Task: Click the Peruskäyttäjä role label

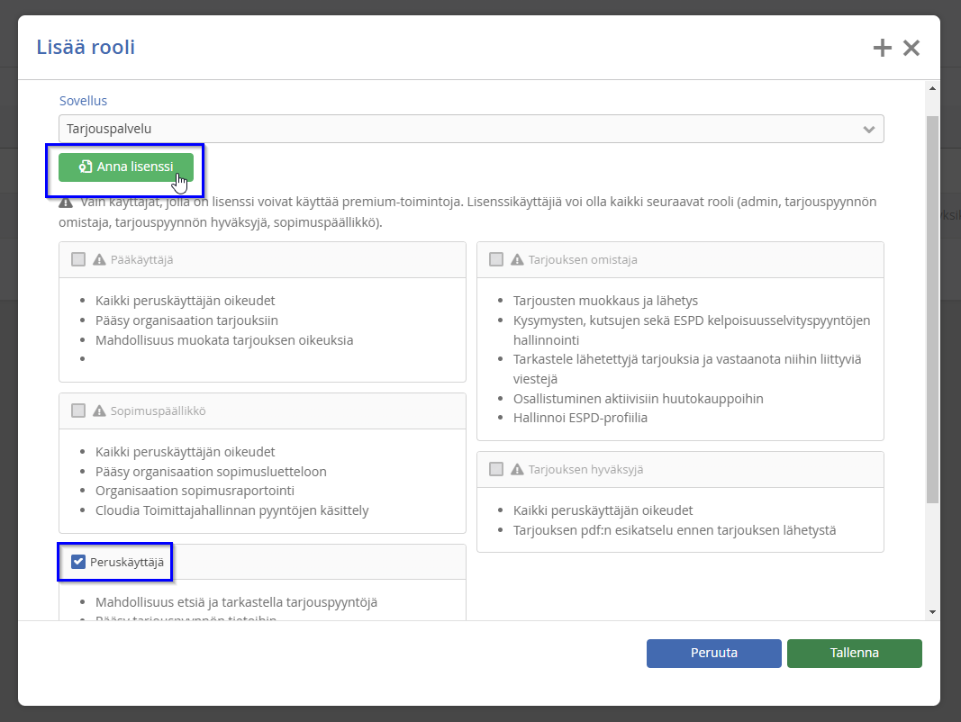Action: [x=127, y=562]
